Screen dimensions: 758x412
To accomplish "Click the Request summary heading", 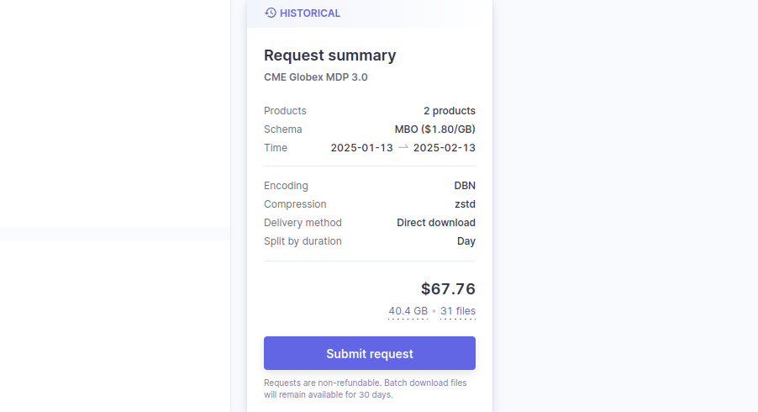I will tap(329, 55).
